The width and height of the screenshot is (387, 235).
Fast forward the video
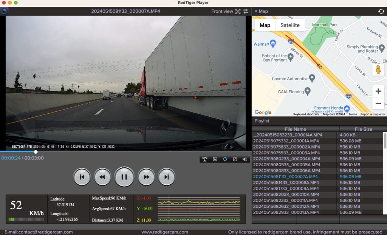[146, 177]
